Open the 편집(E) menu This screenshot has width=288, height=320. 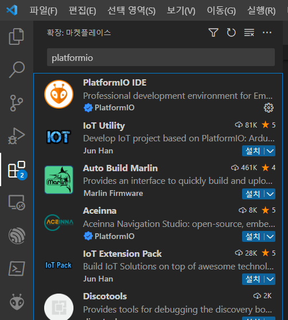click(83, 10)
